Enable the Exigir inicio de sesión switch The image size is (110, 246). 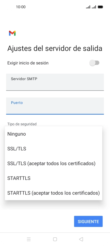click(x=94, y=63)
